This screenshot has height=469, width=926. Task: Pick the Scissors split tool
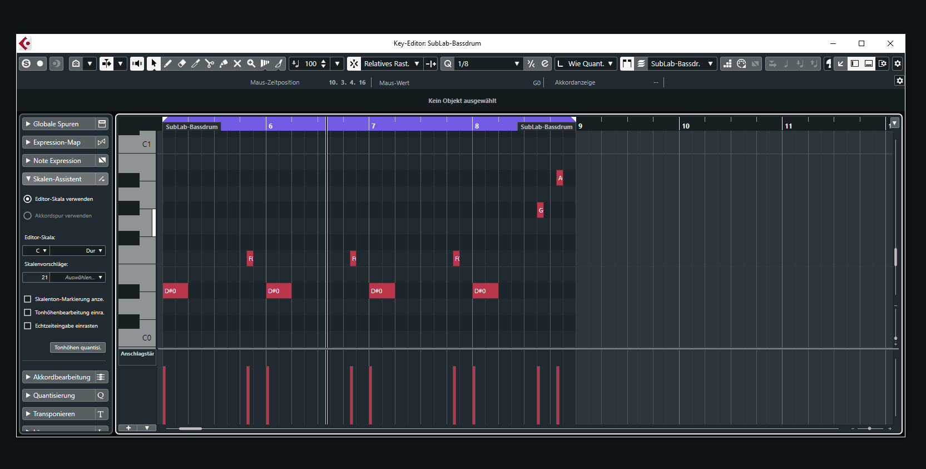(x=210, y=63)
